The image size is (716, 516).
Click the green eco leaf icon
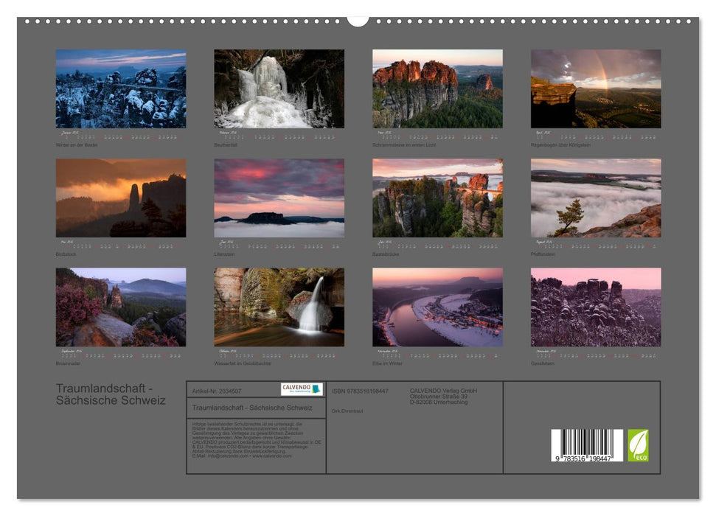coord(638,445)
